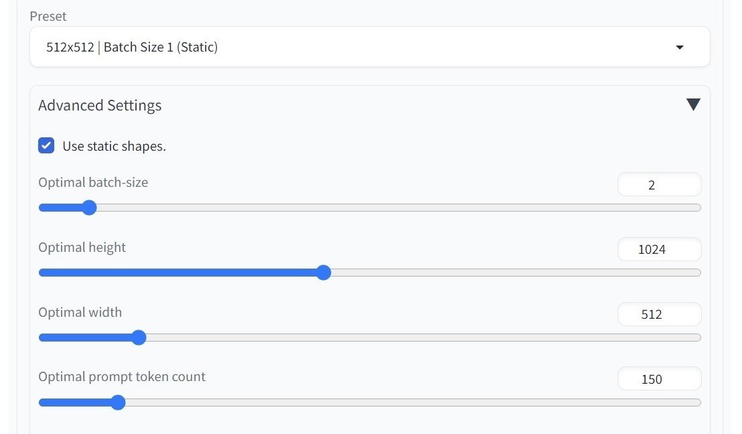Click the Optimal batch-size label
Viewport: 742px width, 434px height.
coord(93,182)
